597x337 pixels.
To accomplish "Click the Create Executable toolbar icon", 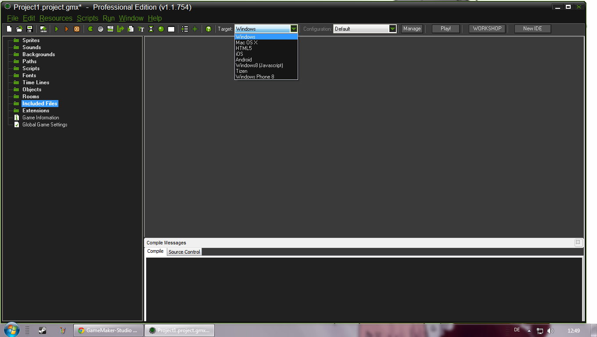I will pyautogui.click(x=43, y=29).
